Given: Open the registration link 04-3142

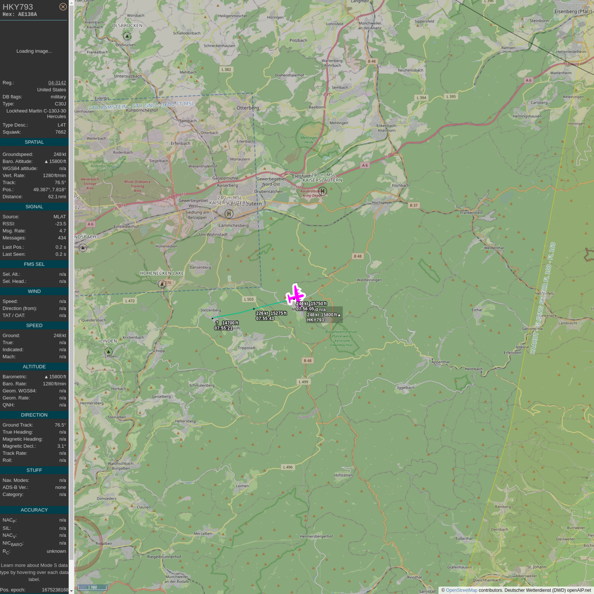Looking at the screenshot, I should point(57,82).
